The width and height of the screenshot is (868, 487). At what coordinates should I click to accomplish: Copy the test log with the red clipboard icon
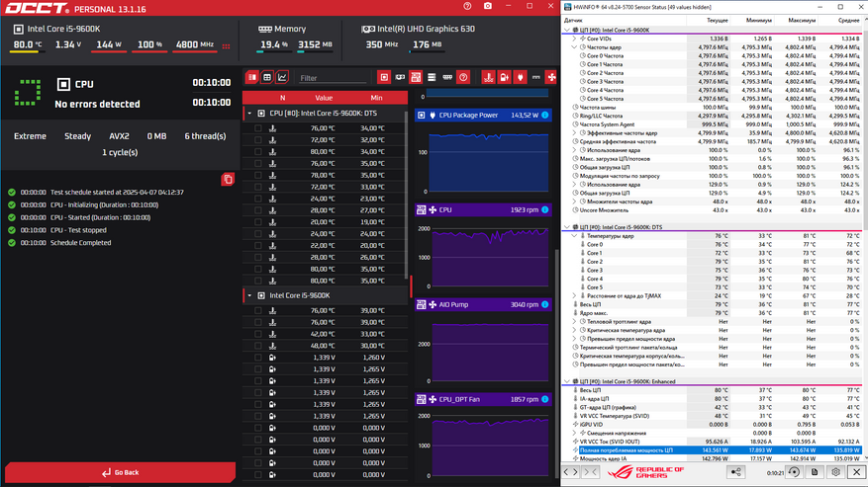coord(228,179)
